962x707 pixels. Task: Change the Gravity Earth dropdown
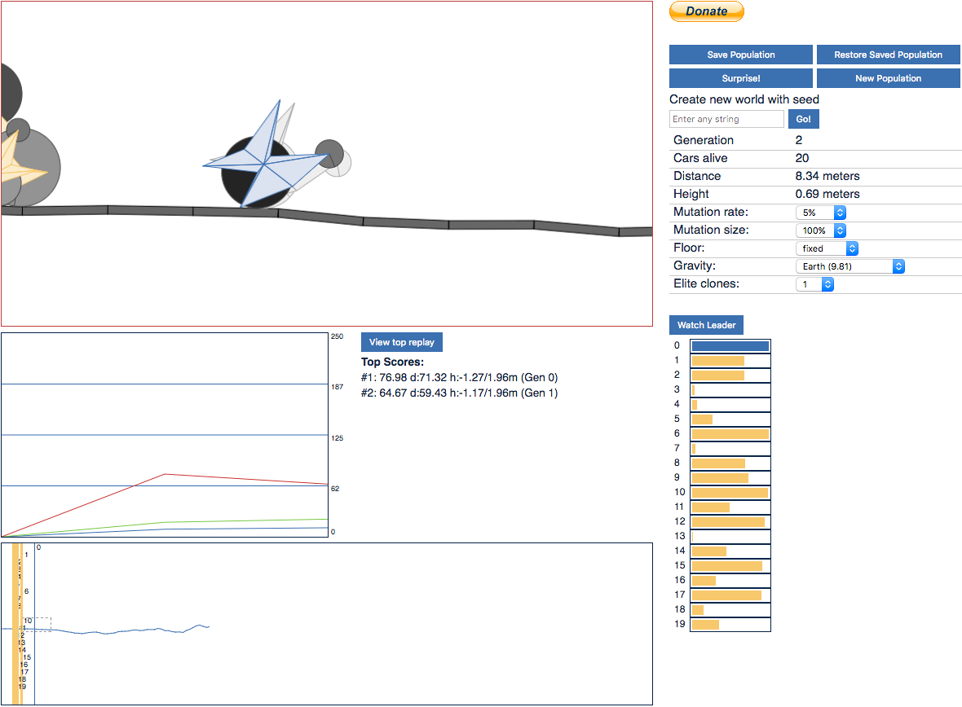tap(850, 266)
